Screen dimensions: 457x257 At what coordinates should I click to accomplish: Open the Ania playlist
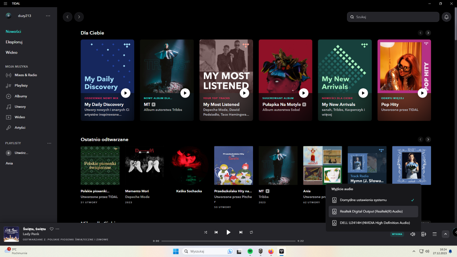(9, 163)
